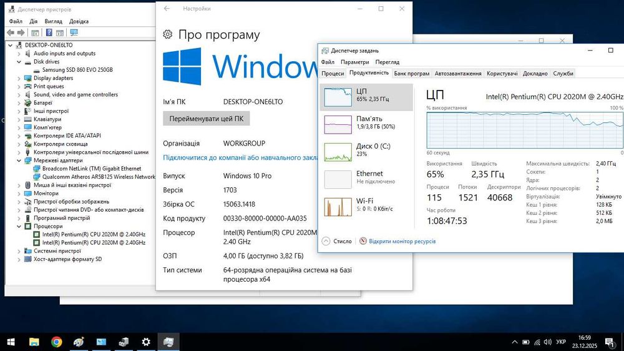Screen dimensions: 624x351
Task: Open Підключитися до компанії link
Action: tap(240, 158)
